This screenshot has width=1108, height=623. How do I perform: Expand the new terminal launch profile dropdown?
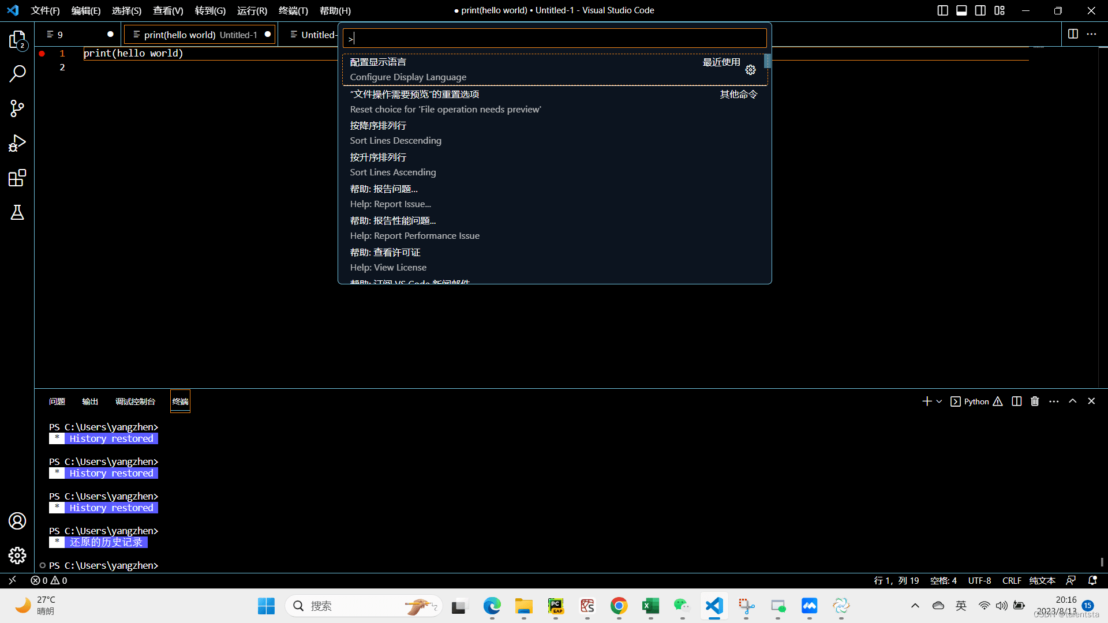(939, 401)
